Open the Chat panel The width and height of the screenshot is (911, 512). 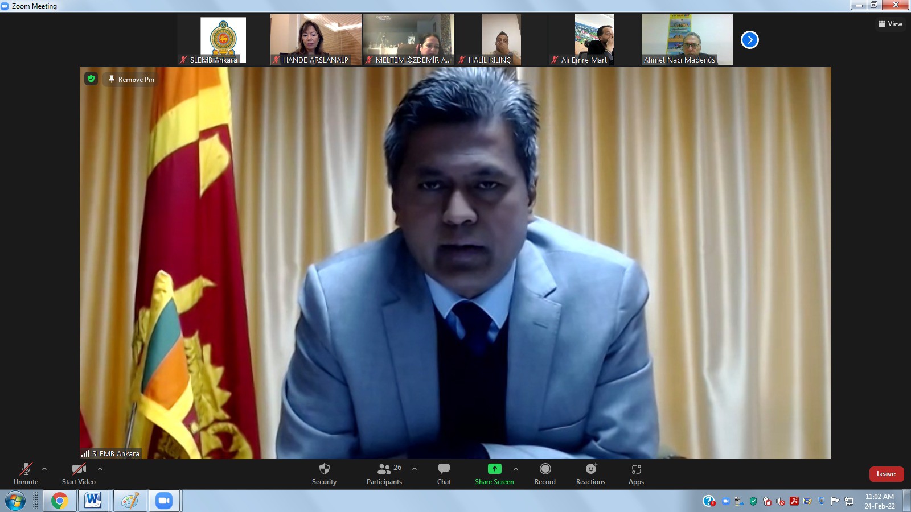444,473
